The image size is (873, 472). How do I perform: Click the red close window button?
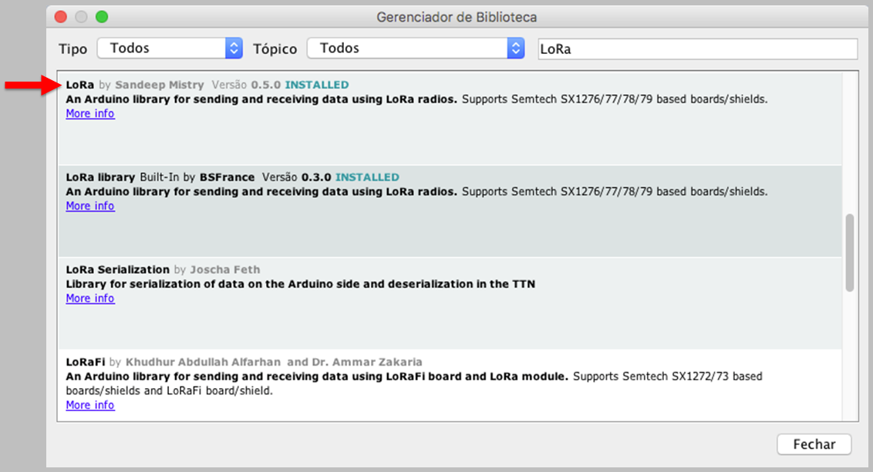click(61, 17)
